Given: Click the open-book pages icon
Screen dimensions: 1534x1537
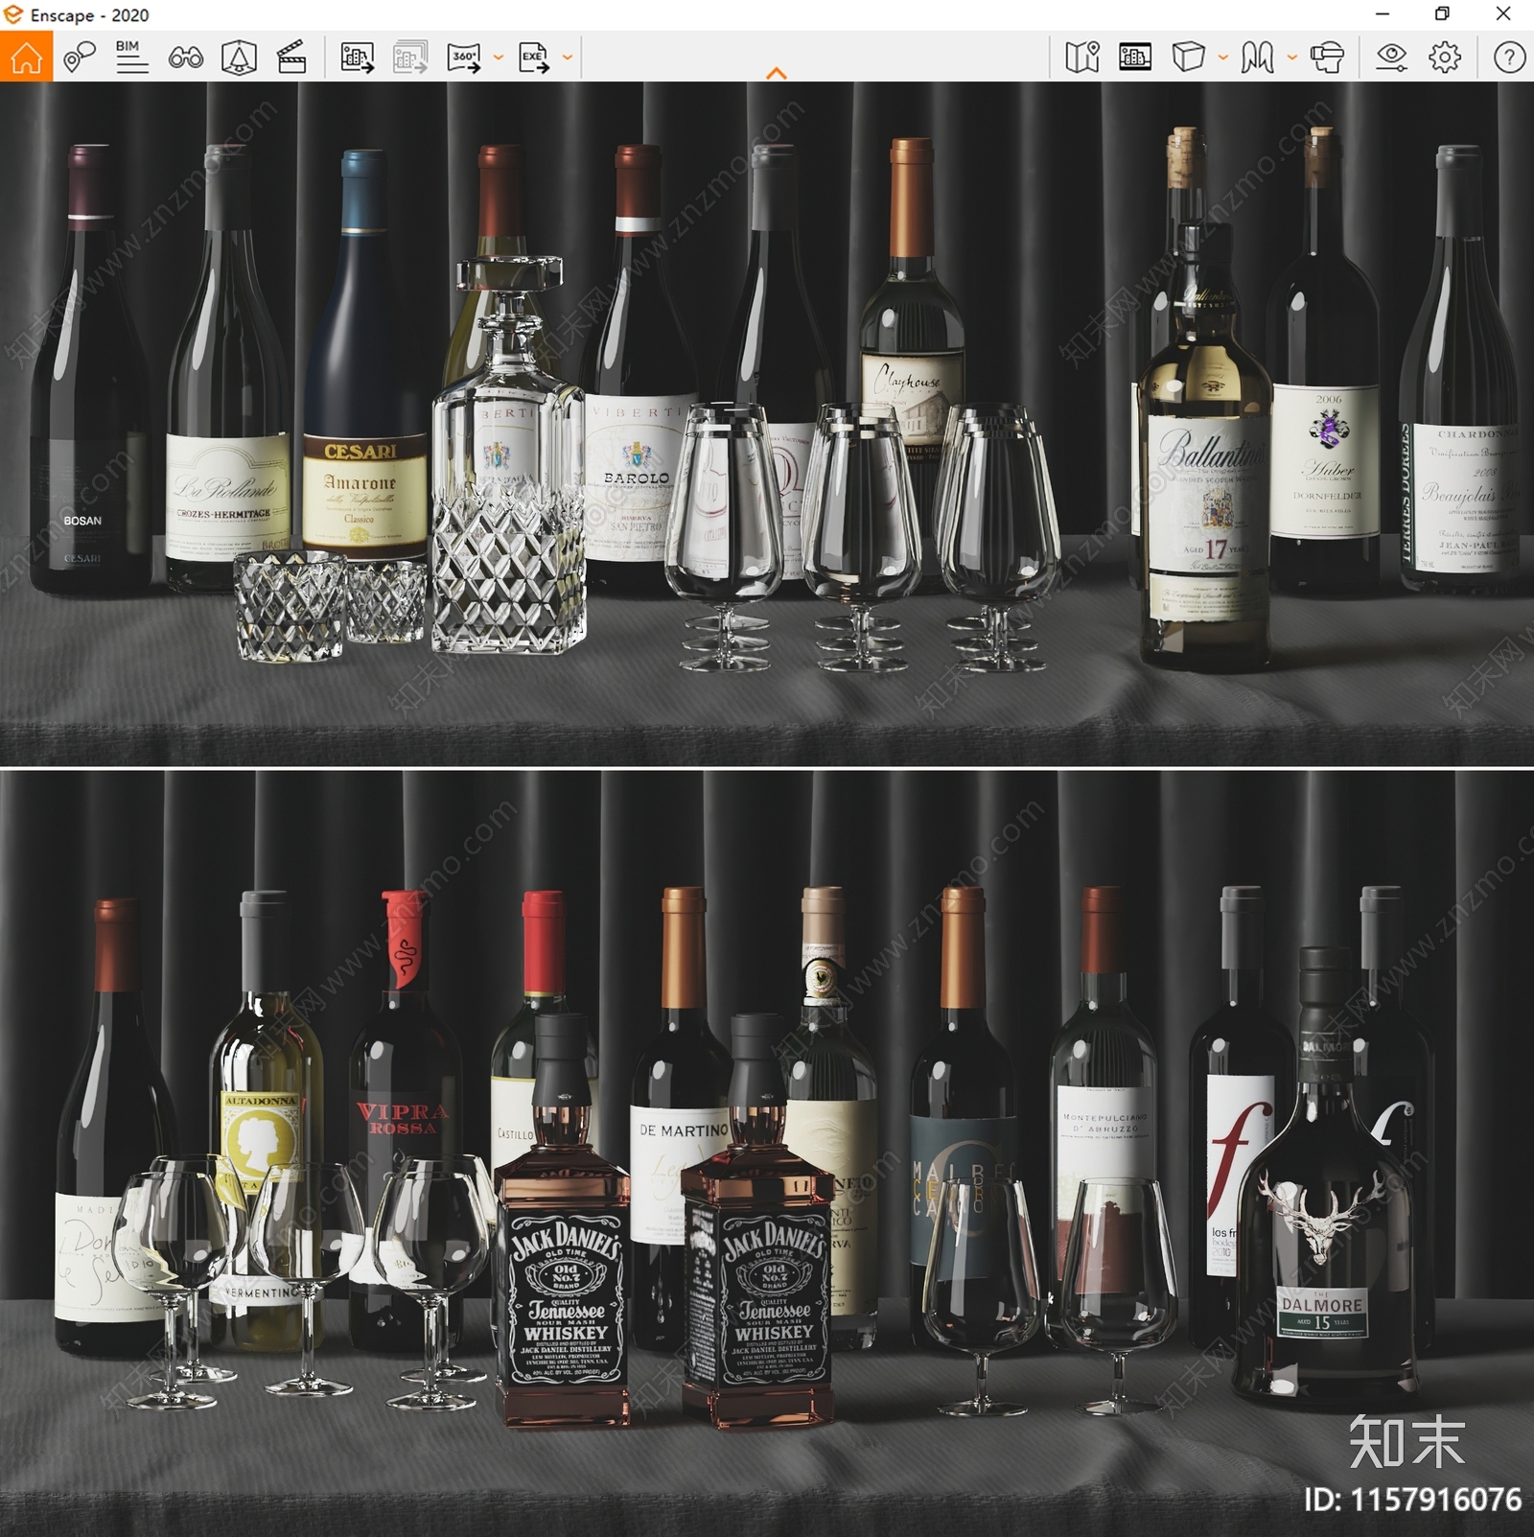Looking at the screenshot, I should (1258, 58).
